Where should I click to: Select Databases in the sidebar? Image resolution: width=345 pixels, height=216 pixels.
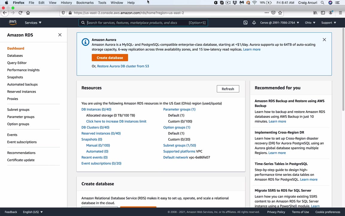(15, 55)
